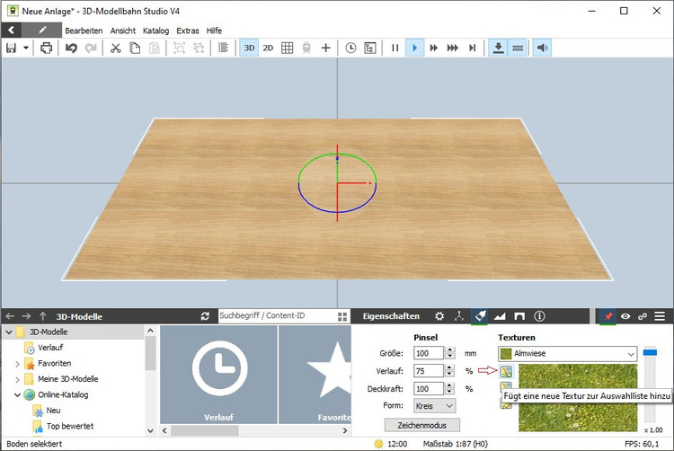Switch view to 2D mode
The width and height of the screenshot is (674, 451).
pos(268,48)
